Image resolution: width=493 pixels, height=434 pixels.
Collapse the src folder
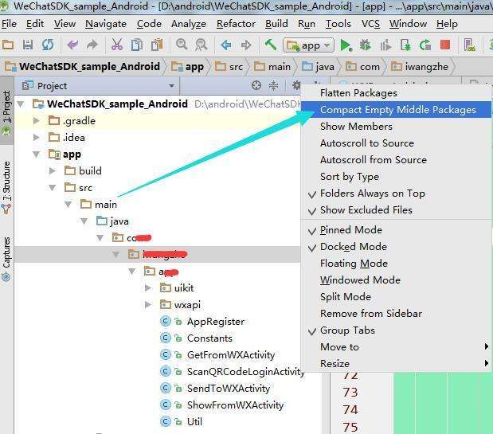tap(53, 188)
